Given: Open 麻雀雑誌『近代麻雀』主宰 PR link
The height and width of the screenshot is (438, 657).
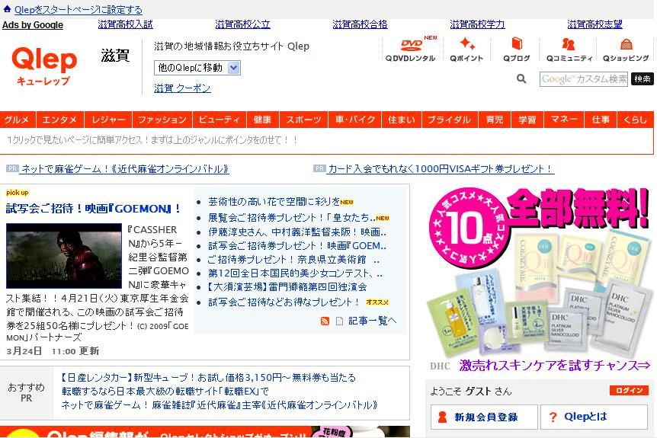Looking at the screenshot, I should [x=220, y=405].
